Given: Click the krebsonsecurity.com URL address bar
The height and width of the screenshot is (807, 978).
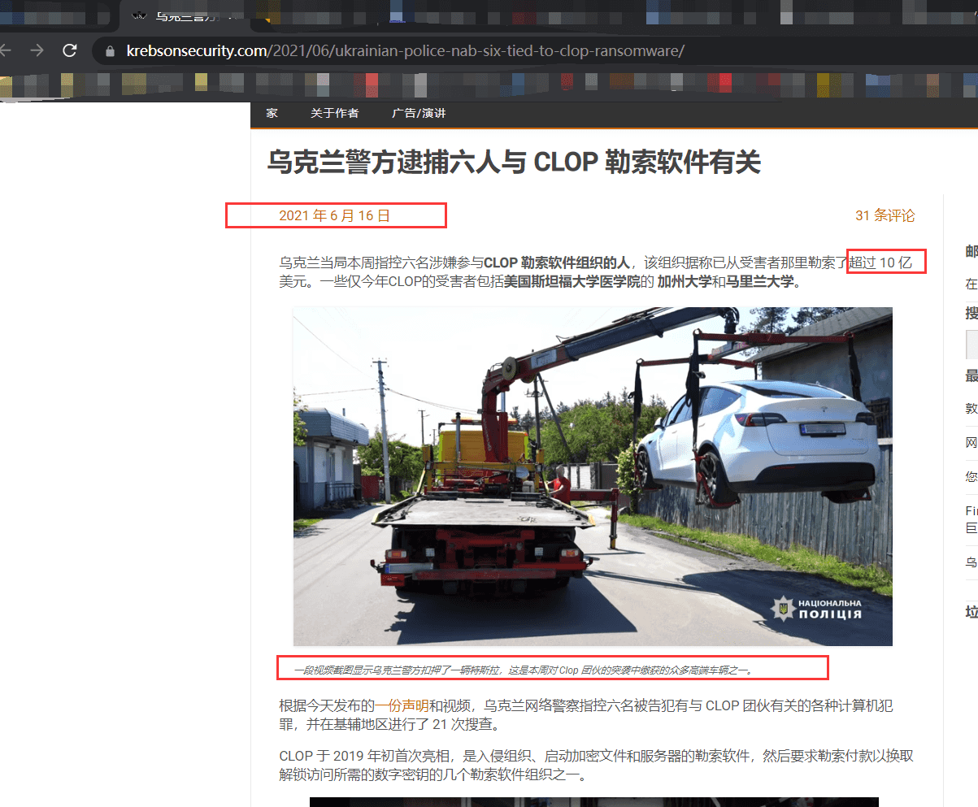Looking at the screenshot, I should [x=406, y=51].
